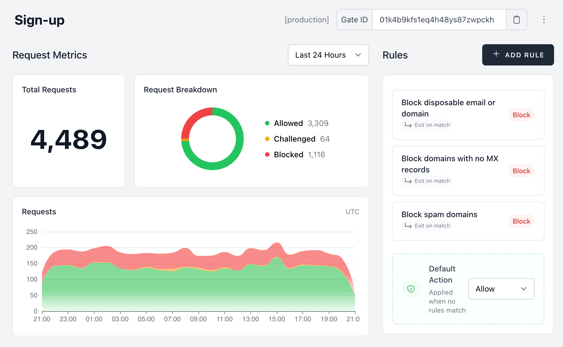Click the exit-on-match arrow under disposable email rule
Viewport: 563px width, 347px height.
pyautogui.click(x=408, y=125)
